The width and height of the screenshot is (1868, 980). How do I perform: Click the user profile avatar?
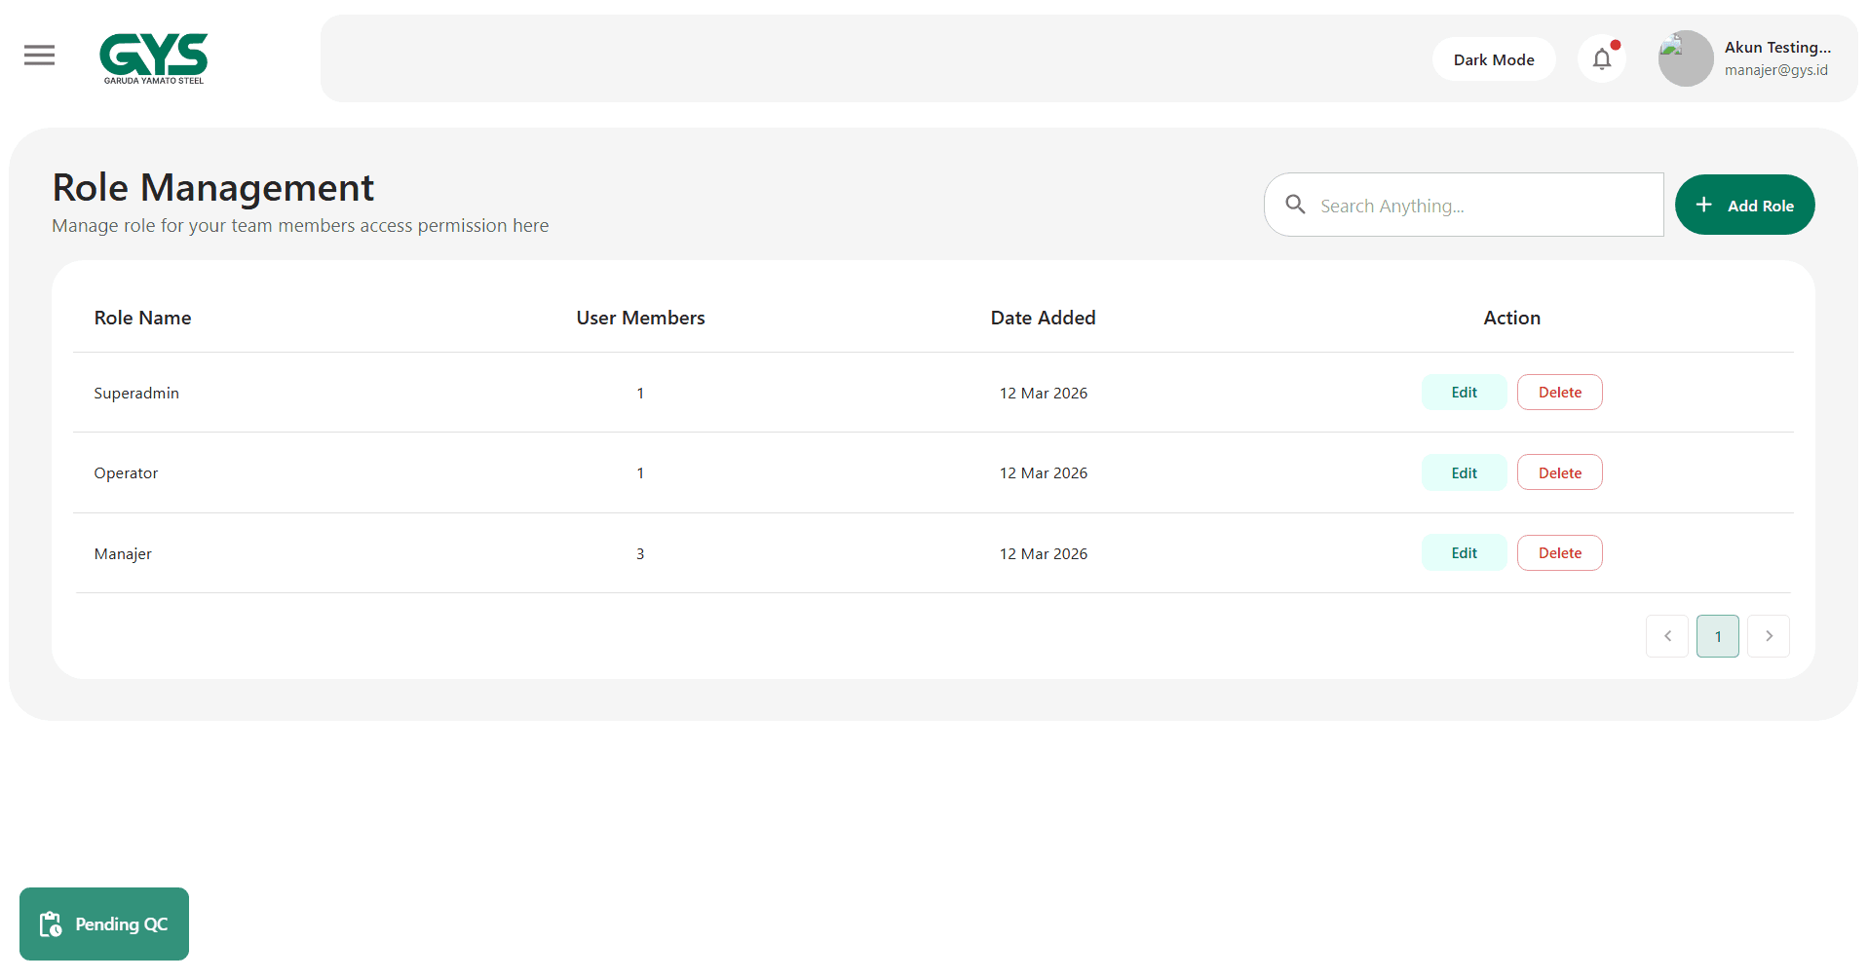pos(1685,58)
